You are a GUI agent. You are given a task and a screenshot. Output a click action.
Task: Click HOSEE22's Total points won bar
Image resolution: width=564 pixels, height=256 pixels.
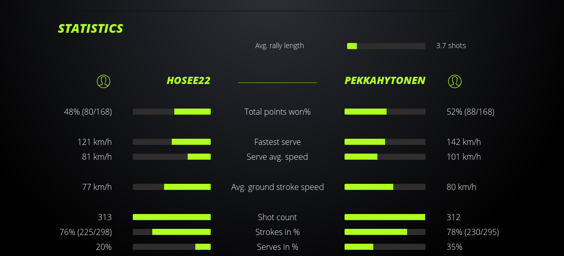pyautogui.click(x=172, y=112)
